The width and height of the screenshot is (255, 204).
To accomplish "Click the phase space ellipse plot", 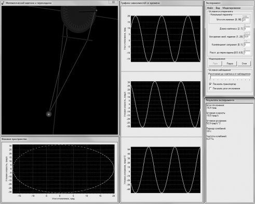I will pyautogui.click(x=63, y=169).
